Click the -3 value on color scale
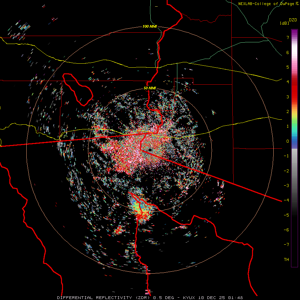Image resolution: width=300 pixels, height=300 pixels. [286, 186]
